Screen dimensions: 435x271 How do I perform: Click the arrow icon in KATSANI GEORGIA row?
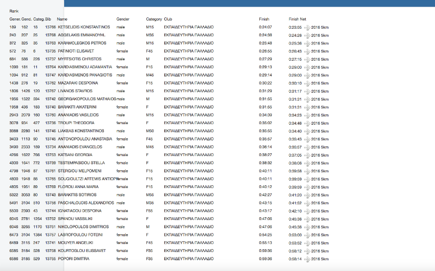[x=307, y=156]
